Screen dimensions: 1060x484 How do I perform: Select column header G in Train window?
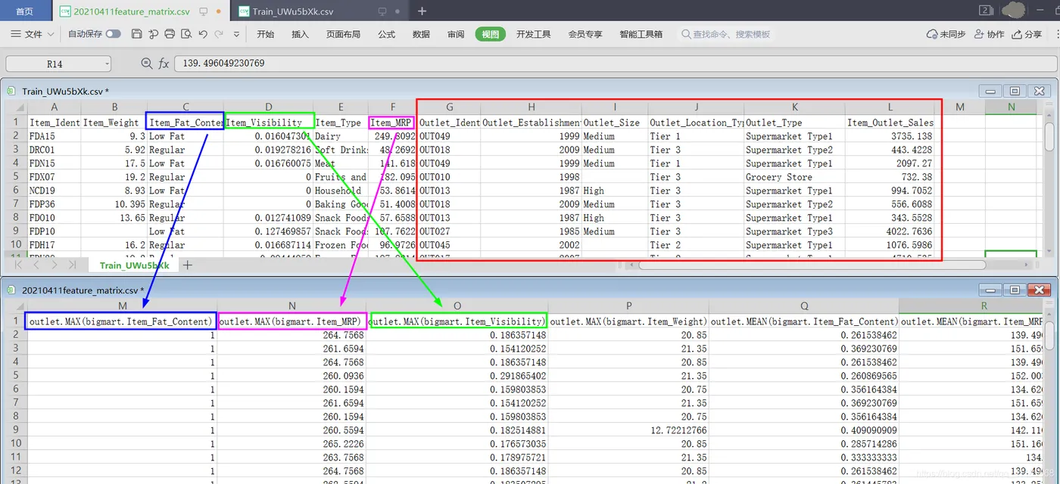point(449,107)
